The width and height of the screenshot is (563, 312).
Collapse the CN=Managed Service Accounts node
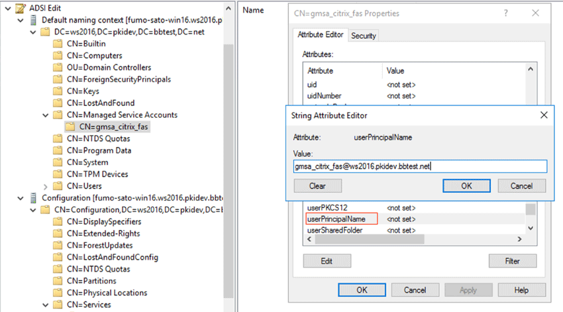(45, 115)
